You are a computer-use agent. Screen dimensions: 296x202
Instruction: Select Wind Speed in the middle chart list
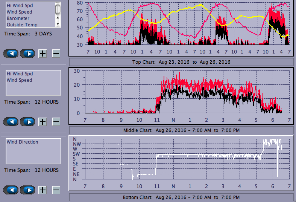(x=19, y=80)
